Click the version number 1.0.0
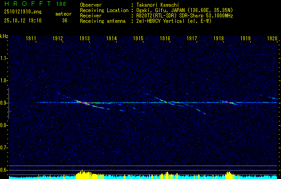The height and width of the screenshot is (179, 281). 61,4
